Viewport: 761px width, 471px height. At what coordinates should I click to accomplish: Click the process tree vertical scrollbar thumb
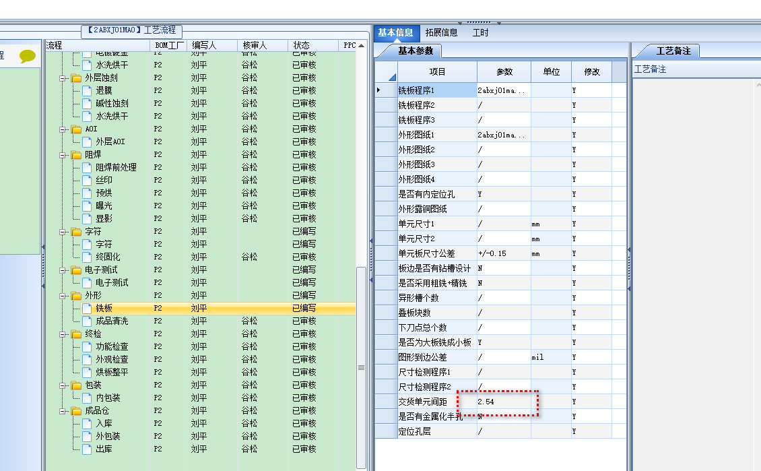(361, 367)
